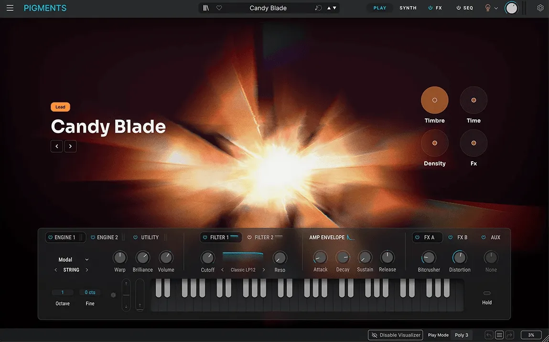The width and height of the screenshot is (549, 342).
Task: Click the master volume knob
Action: pyautogui.click(x=512, y=8)
